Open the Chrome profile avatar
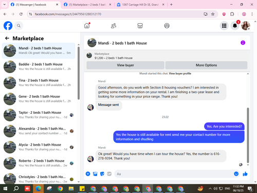The width and height of the screenshot is (257, 193). pos(244,14)
